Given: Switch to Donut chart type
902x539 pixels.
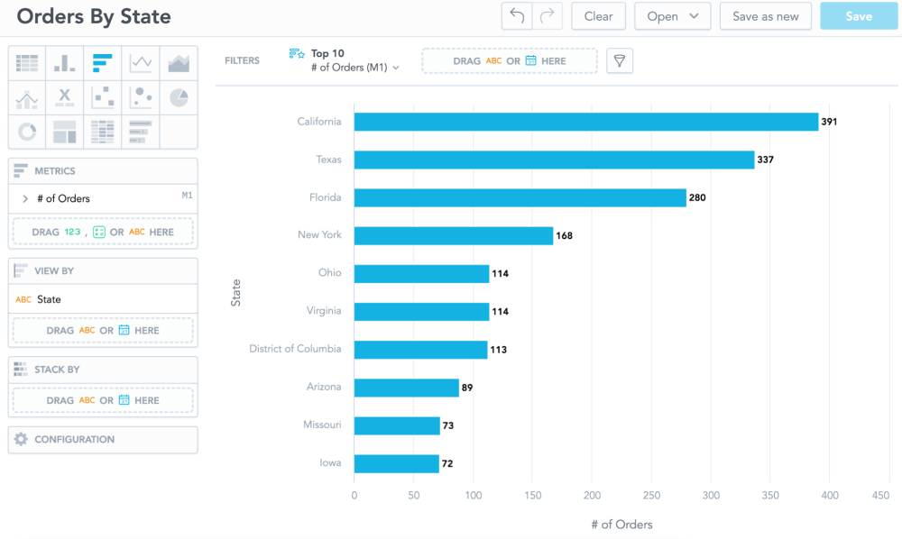Looking at the screenshot, I should tap(27, 132).
